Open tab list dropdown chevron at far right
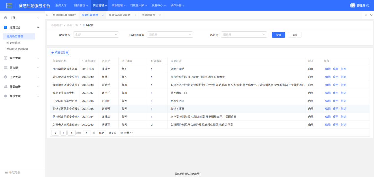This screenshot has height=177, width=374. pos(371,15)
